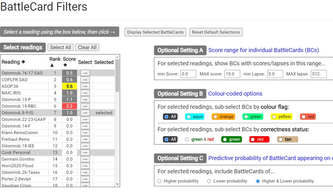This screenshot has height=192, width=333.
Task: Sort table by Rank column triangle
Action: [x=52, y=65]
